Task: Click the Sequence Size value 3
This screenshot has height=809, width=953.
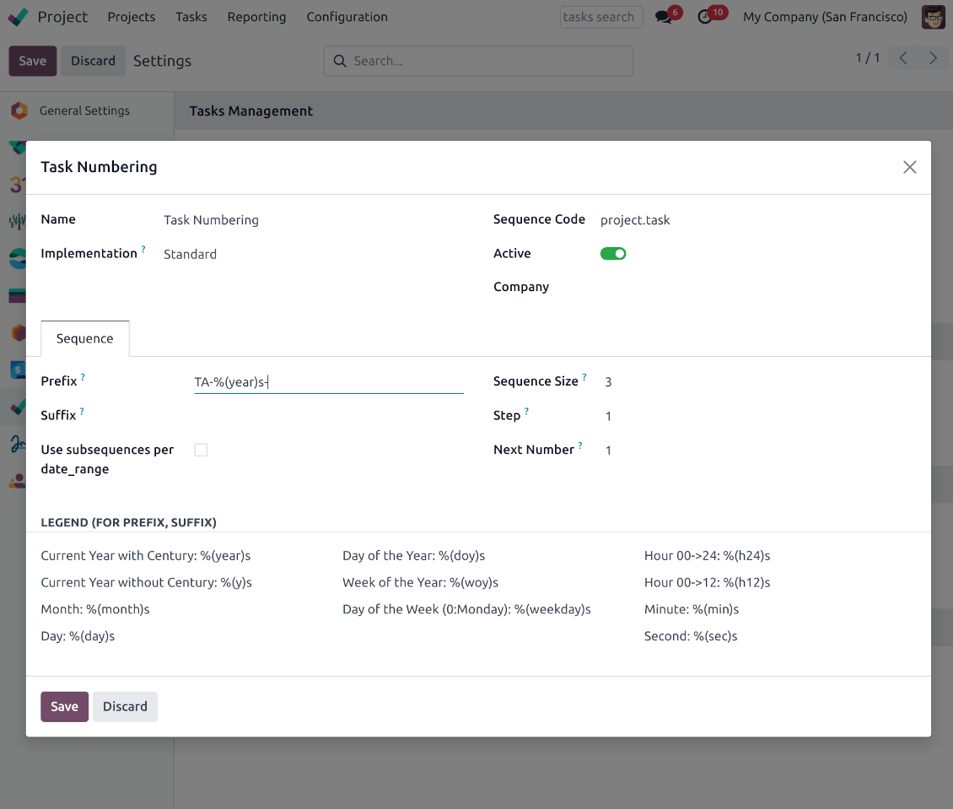Action: (x=608, y=381)
